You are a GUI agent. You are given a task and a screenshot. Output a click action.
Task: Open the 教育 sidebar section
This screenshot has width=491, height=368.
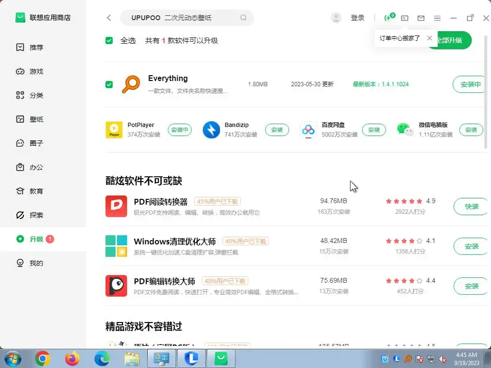coord(43,191)
